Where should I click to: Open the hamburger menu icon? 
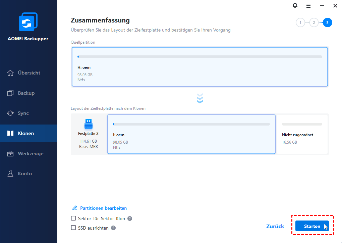coord(308,6)
